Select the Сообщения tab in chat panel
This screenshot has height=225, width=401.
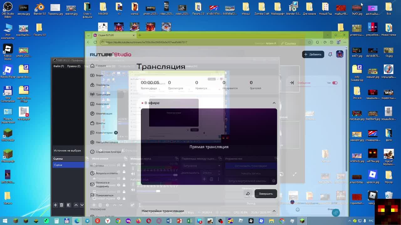(x=304, y=83)
